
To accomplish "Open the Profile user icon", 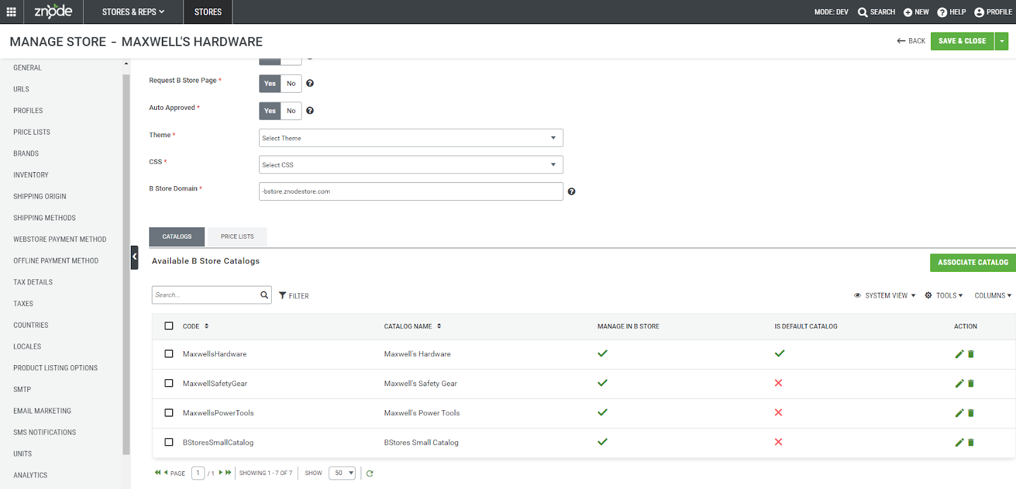I will pos(979,12).
